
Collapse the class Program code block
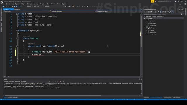[17, 38]
